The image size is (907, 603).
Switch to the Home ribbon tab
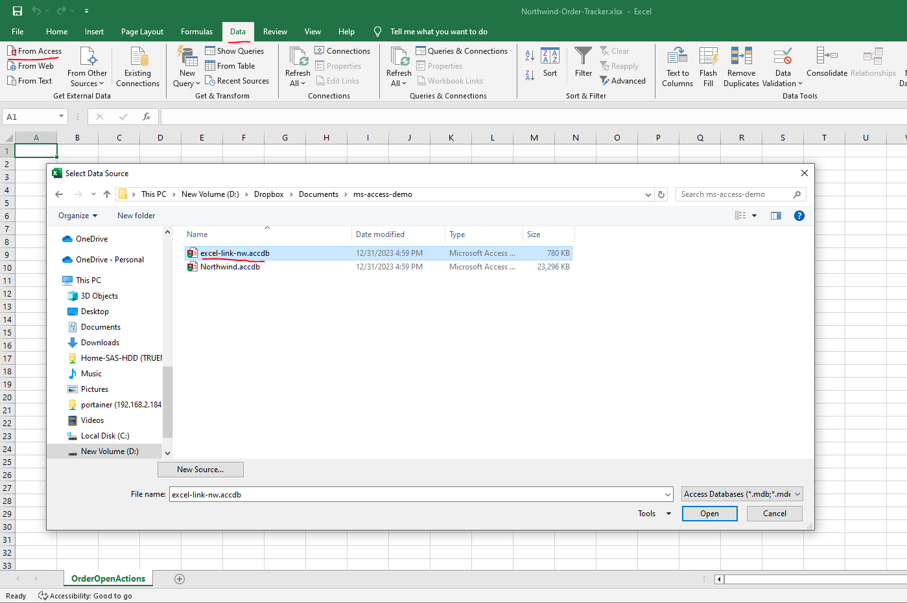click(x=56, y=32)
